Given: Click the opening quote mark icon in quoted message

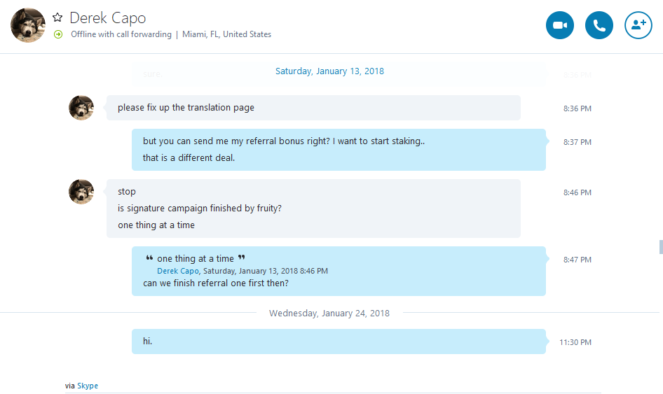Looking at the screenshot, I should coord(149,258).
